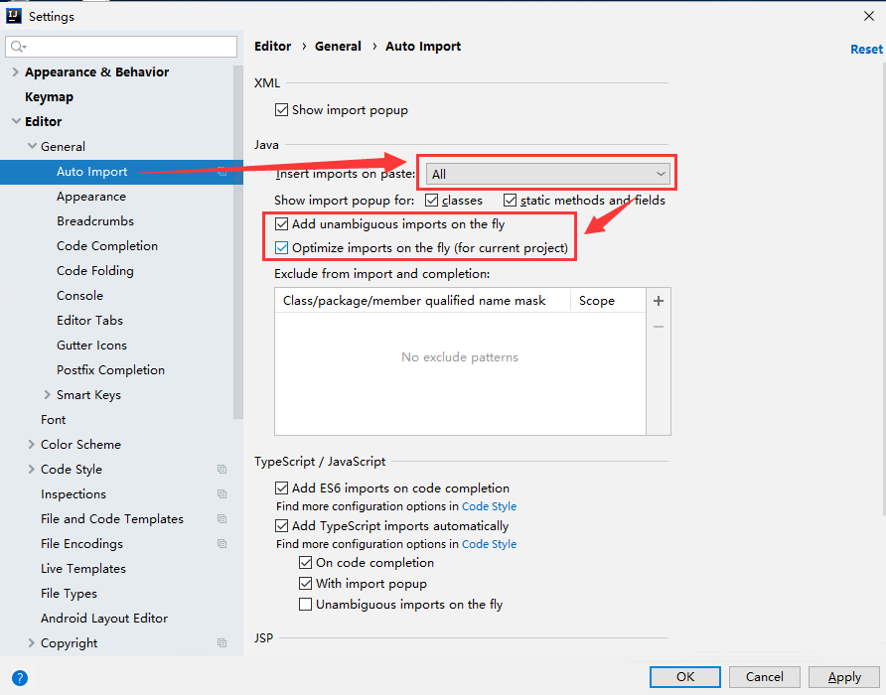
Task: Expand Appearance & Behavior section
Action: tap(16, 71)
